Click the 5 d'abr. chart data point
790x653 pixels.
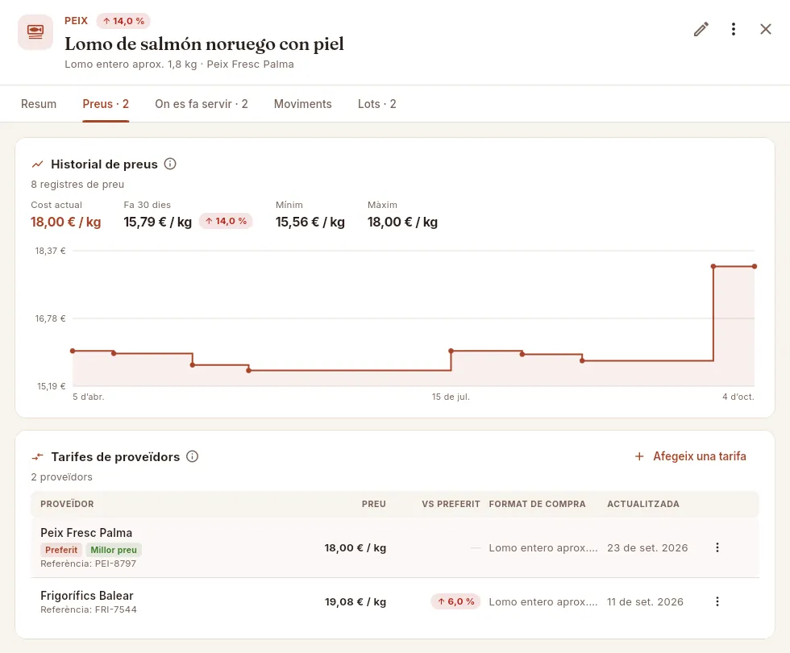73,351
